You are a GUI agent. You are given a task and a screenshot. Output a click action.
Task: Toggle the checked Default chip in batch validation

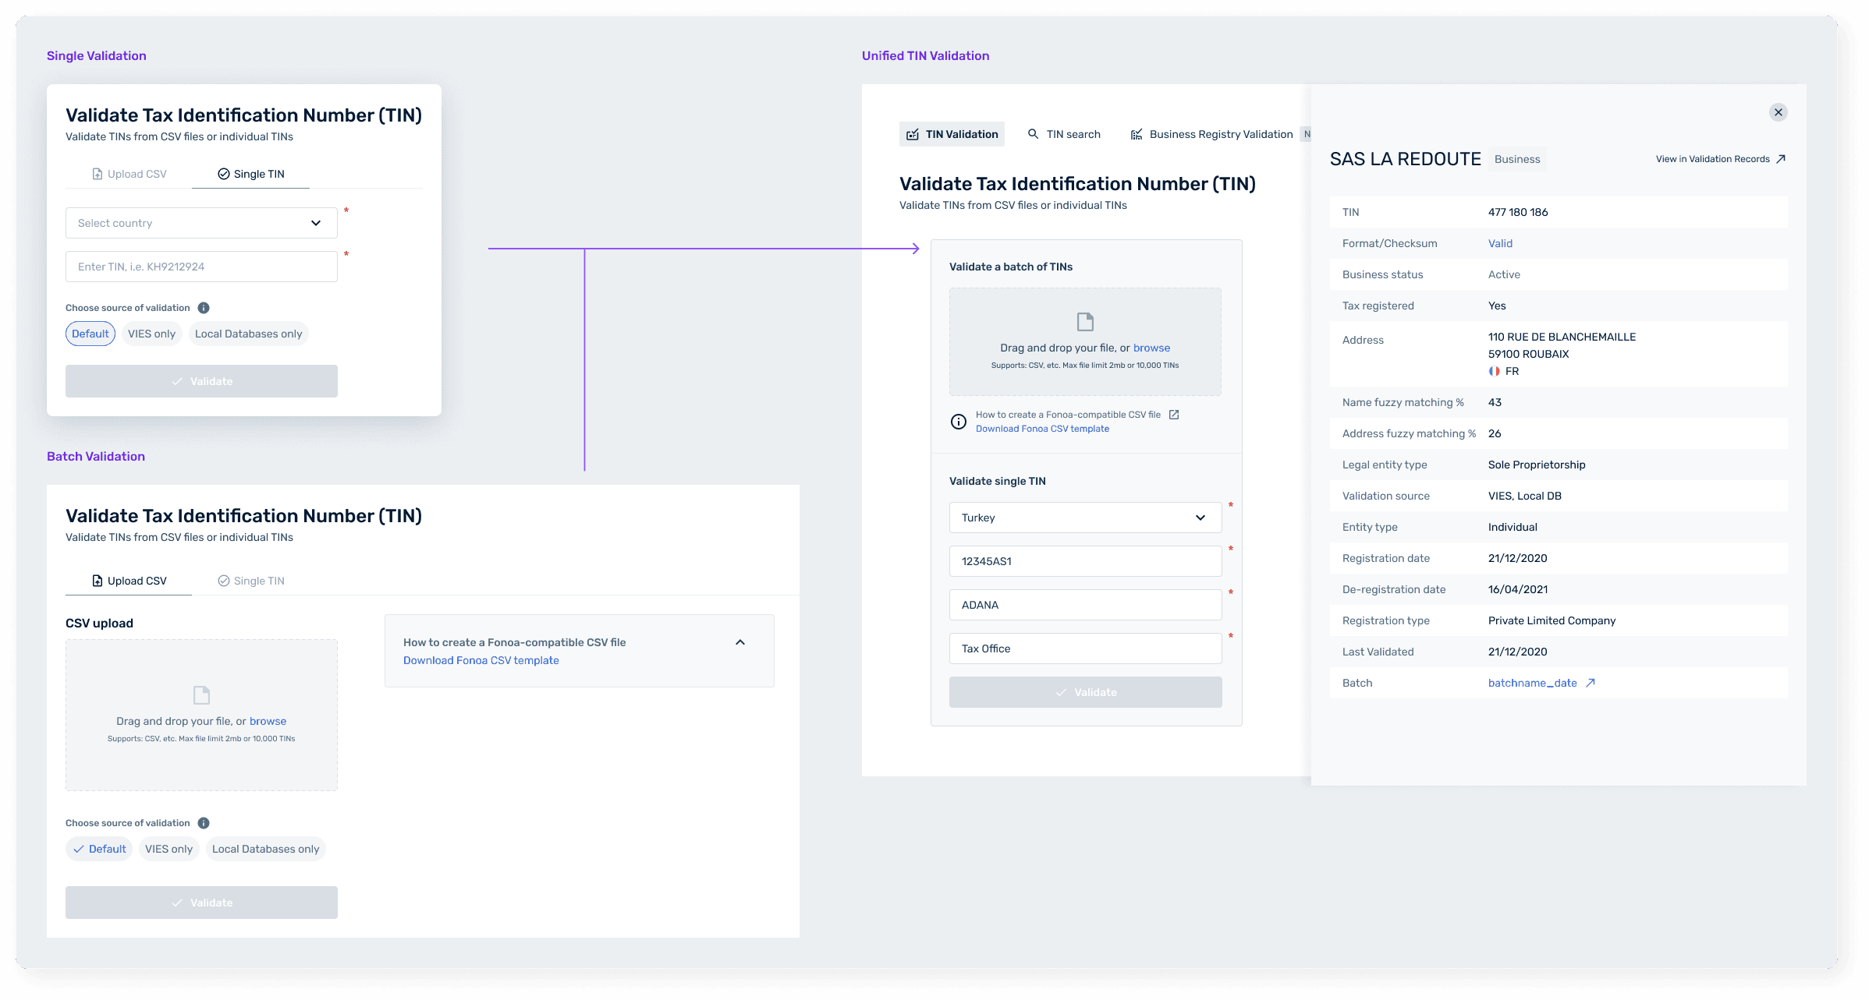(x=99, y=849)
